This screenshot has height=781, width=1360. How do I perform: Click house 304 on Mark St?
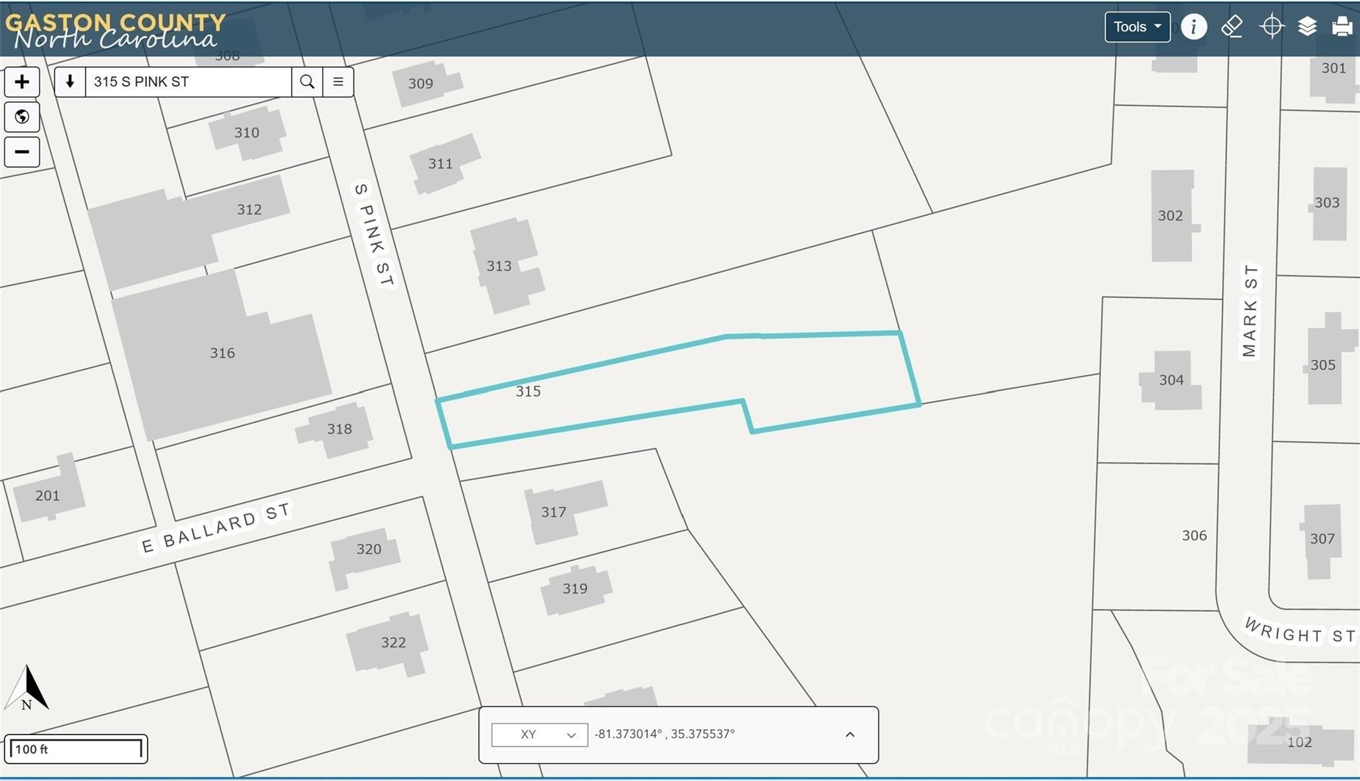click(x=1171, y=380)
